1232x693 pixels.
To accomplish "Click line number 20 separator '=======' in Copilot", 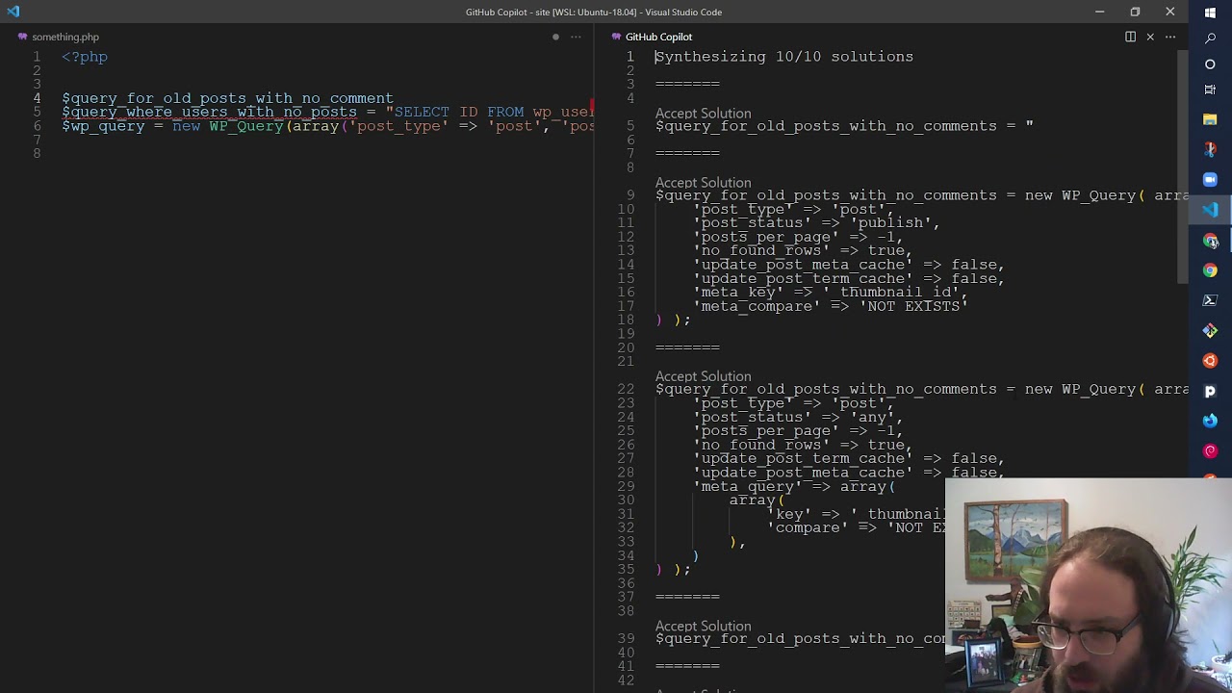I will coord(687,347).
